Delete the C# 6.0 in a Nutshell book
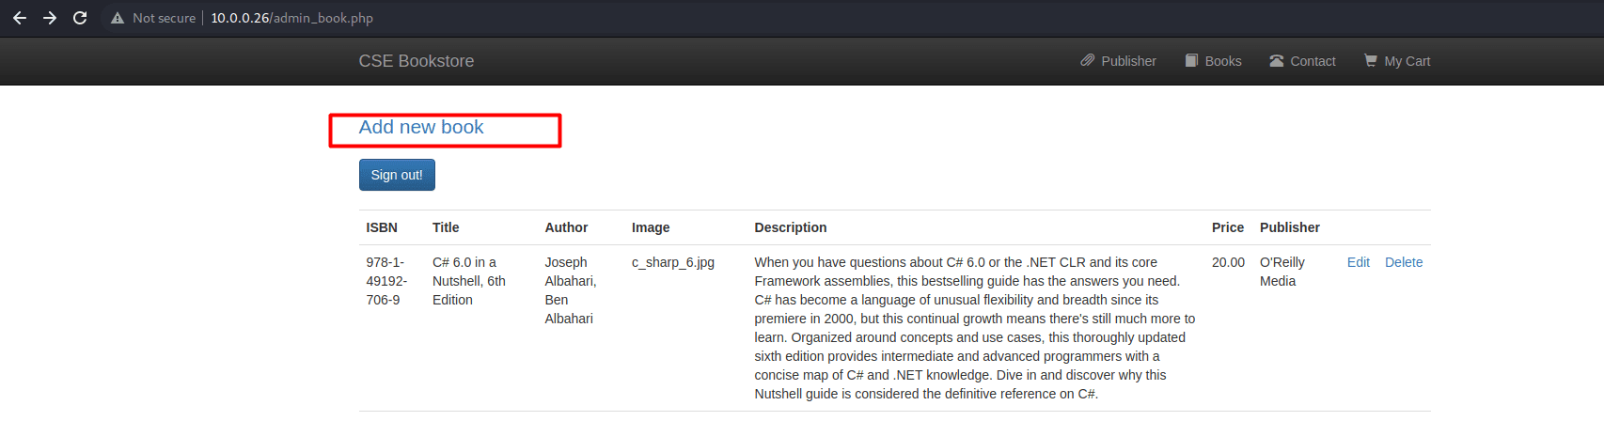Viewport: 1604px width, 421px height. 1404,262
